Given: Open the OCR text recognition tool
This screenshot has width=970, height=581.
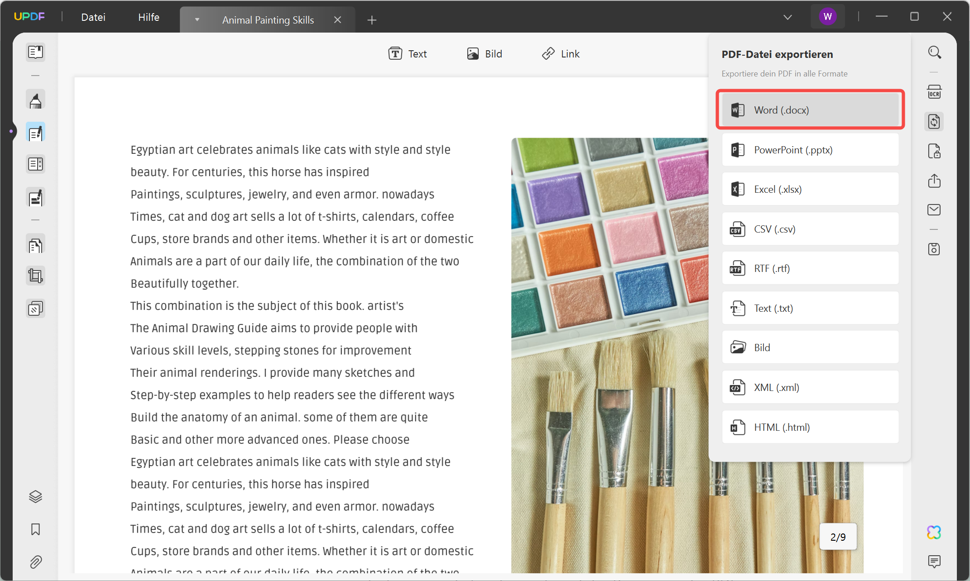Looking at the screenshot, I should click(x=934, y=92).
